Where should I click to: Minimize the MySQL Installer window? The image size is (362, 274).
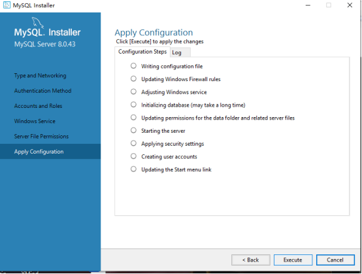[x=308, y=5]
